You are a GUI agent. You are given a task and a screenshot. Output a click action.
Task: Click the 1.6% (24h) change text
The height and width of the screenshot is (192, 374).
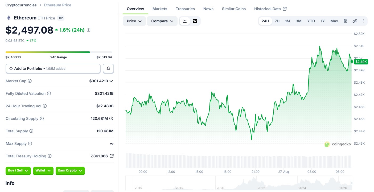click(72, 30)
